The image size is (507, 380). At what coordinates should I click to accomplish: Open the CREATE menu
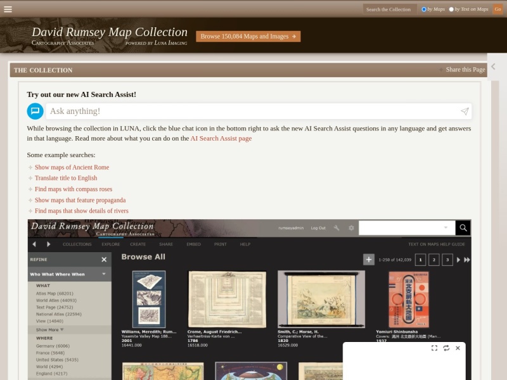click(x=138, y=244)
